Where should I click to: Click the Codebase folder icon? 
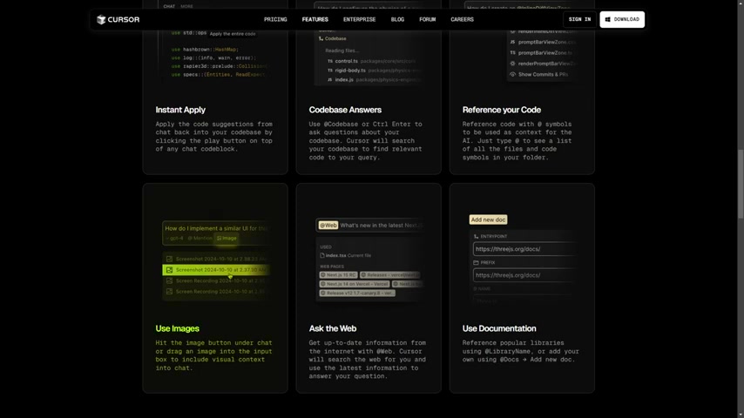321,38
